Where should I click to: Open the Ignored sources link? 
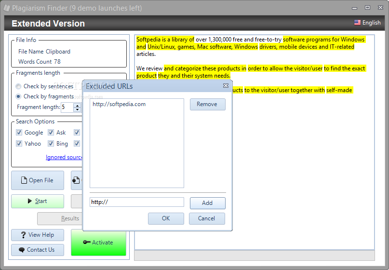tap(64, 157)
